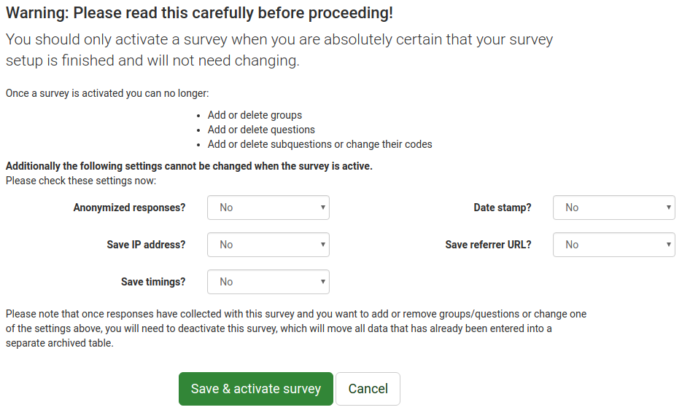The width and height of the screenshot is (682, 410).
Task: Click the 'Anonymized responses?' label
Action: [x=129, y=208]
